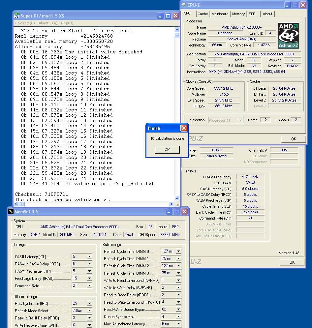Click the Core Voltage 1.472 V value

[x=264, y=45]
